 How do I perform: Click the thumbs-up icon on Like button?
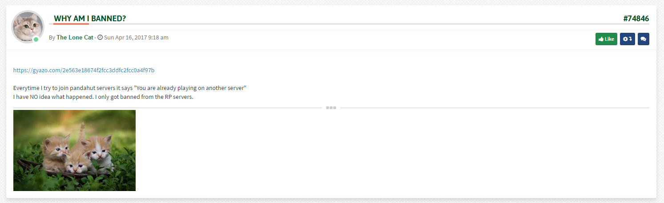(601, 39)
